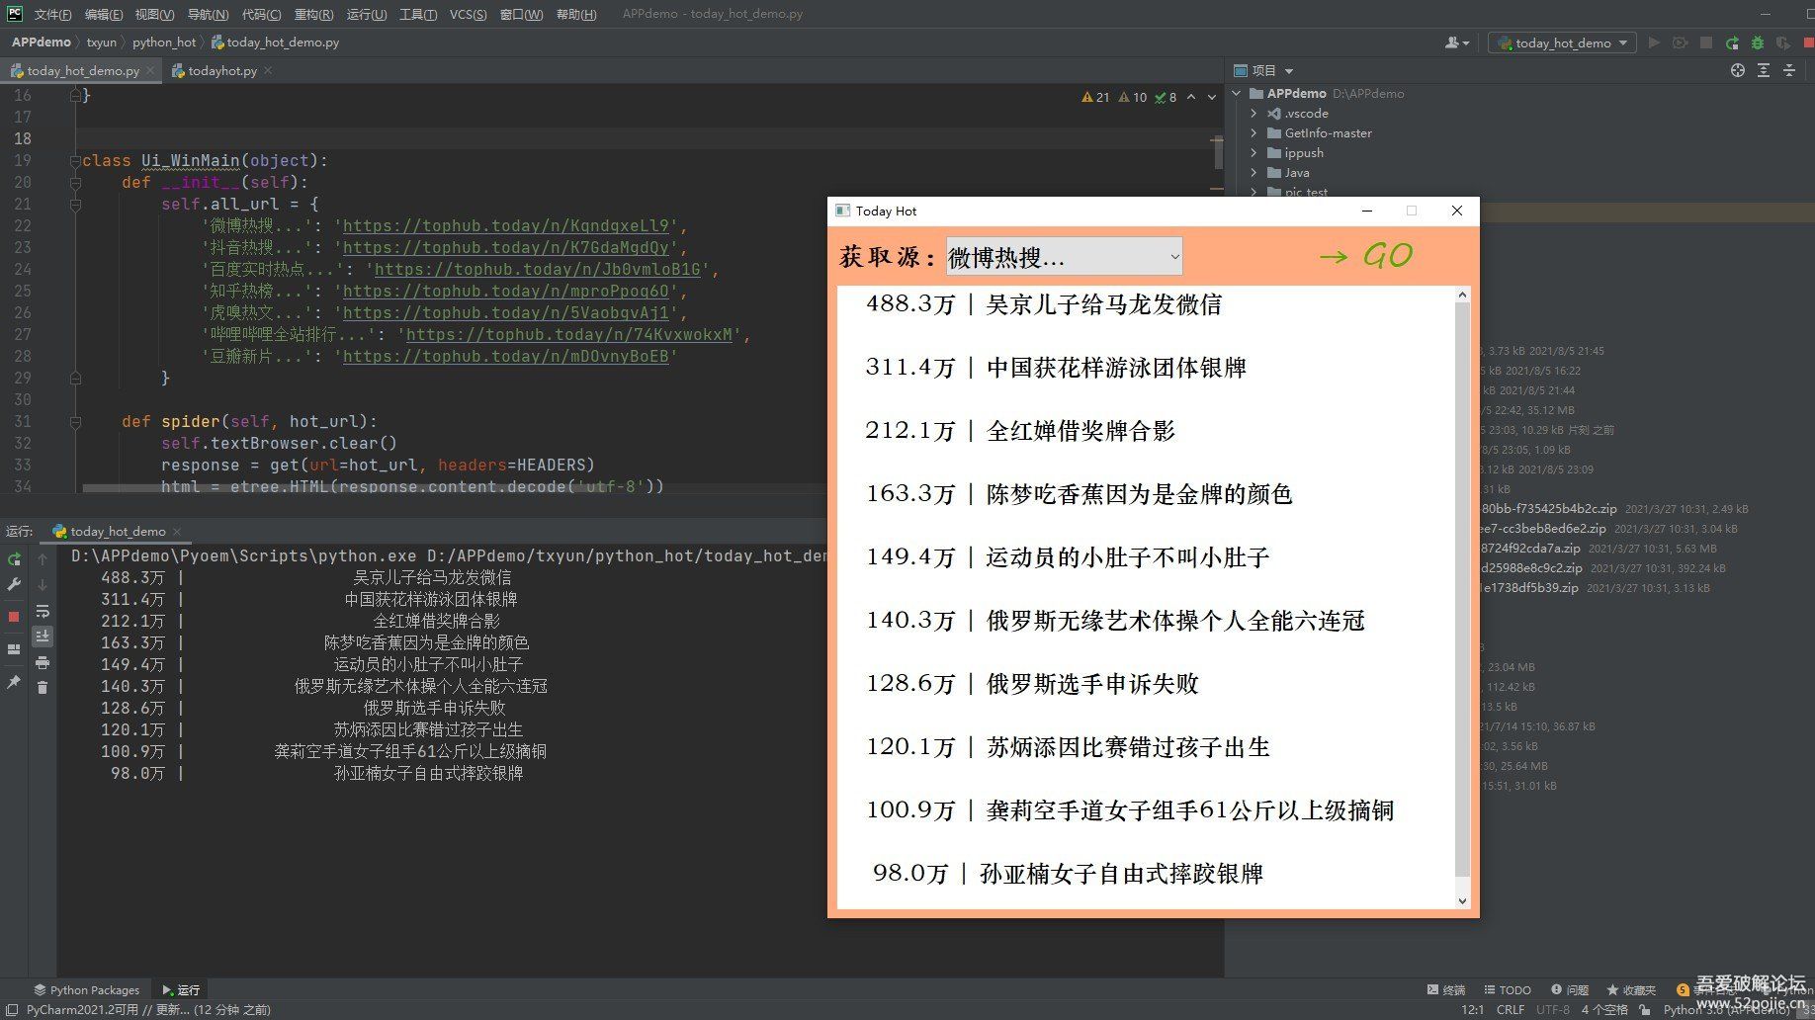Click the green Debug bug icon
This screenshot has width=1815, height=1020.
coord(1757,43)
